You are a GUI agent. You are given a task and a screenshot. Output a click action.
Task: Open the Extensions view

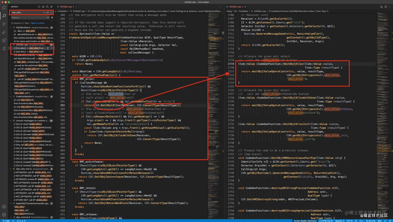(x=4, y=40)
